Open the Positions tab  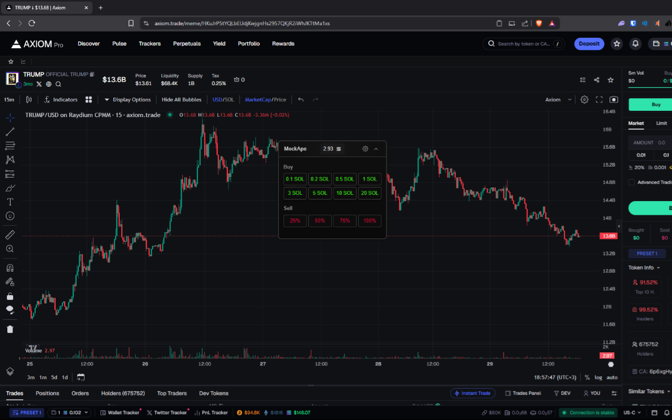pos(47,393)
